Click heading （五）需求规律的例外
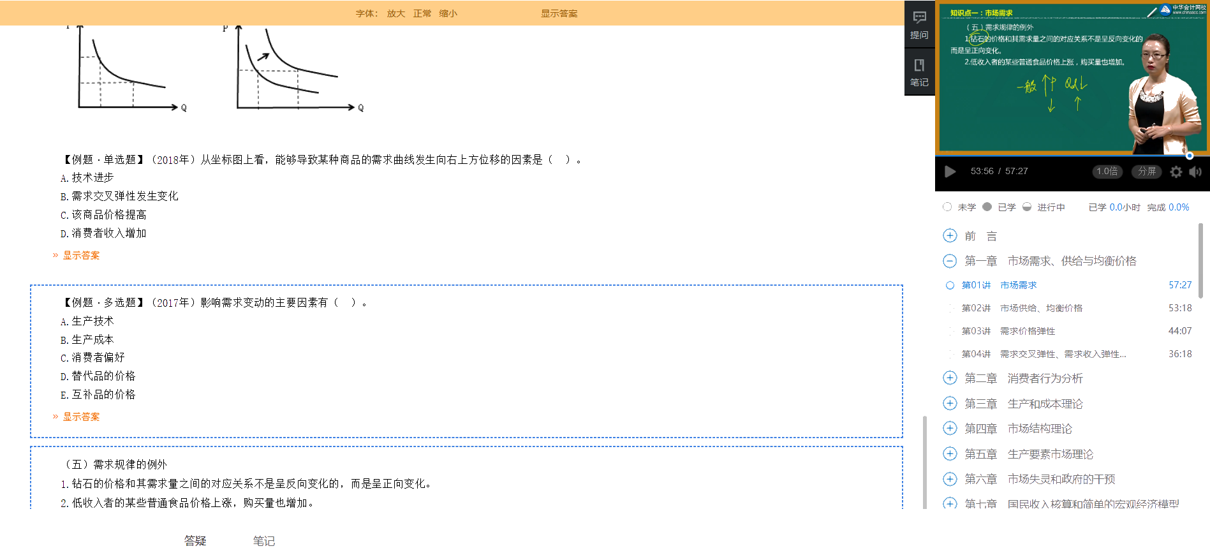Screen dimensions: 1210x553 (114, 464)
